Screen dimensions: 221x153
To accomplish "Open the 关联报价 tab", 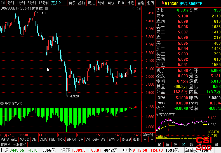I will tap(20, 145).
